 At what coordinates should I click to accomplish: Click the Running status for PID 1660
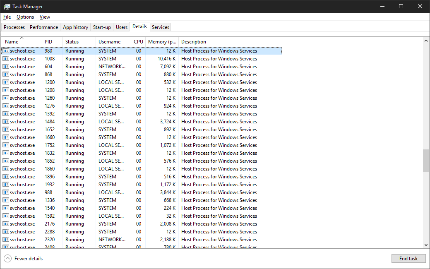click(x=74, y=137)
